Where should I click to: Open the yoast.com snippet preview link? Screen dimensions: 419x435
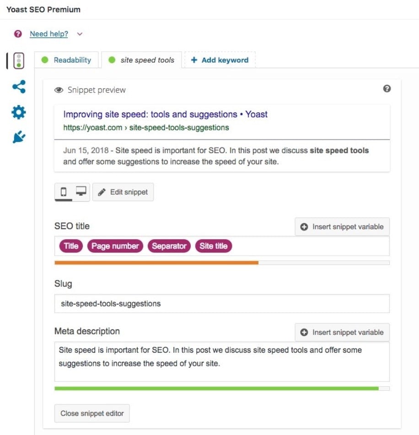coord(146,128)
